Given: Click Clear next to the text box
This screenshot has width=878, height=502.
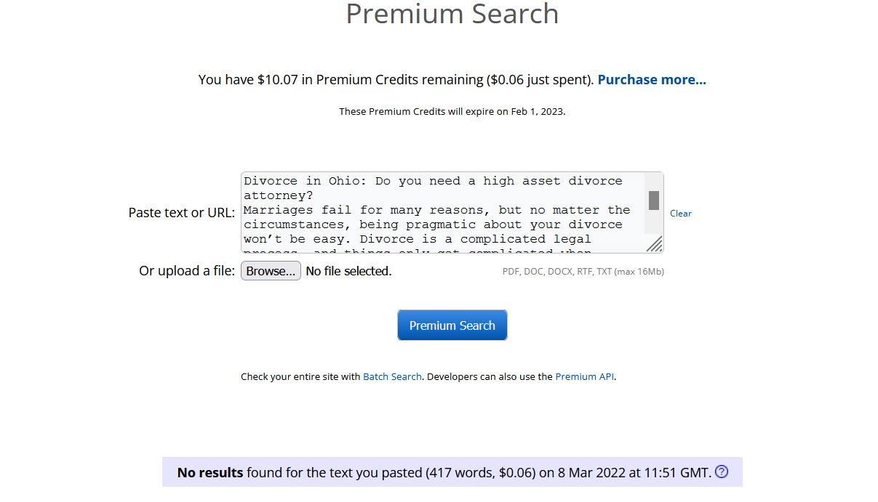Looking at the screenshot, I should [x=681, y=214].
